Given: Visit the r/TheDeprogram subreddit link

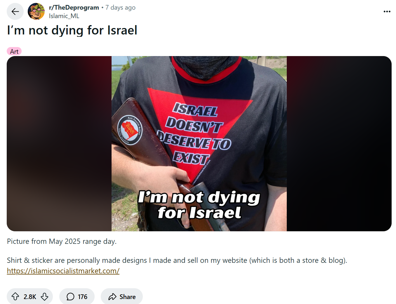Looking at the screenshot, I should pos(74,8).
